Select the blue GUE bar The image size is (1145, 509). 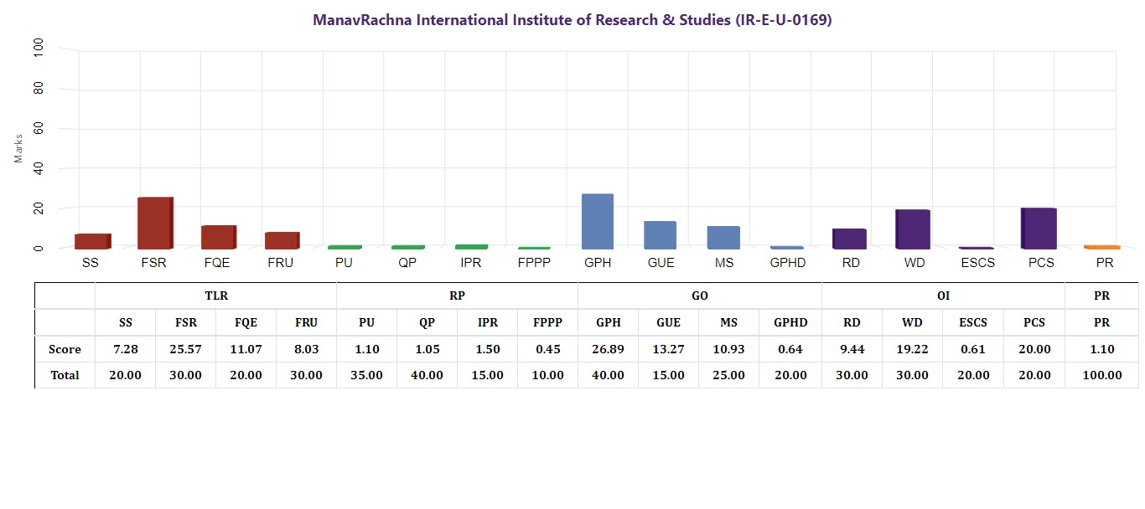[660, 235]
